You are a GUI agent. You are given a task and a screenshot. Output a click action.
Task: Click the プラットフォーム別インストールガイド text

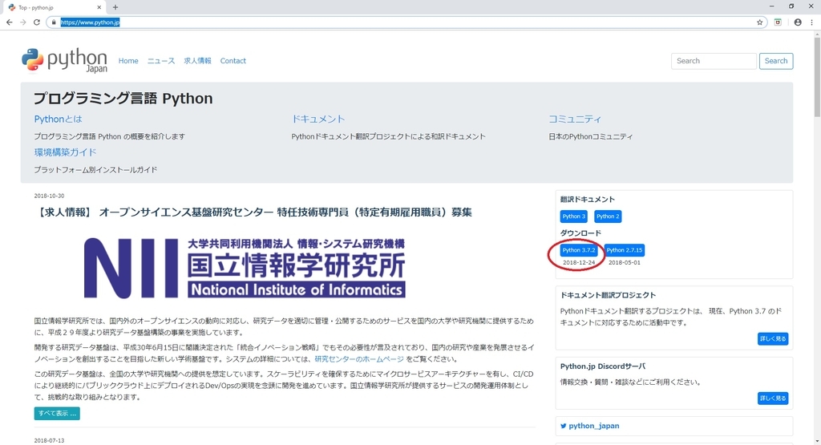coord(95,170)
